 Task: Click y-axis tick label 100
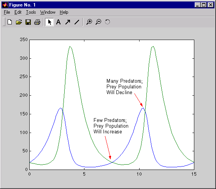(x=24, y=132)
